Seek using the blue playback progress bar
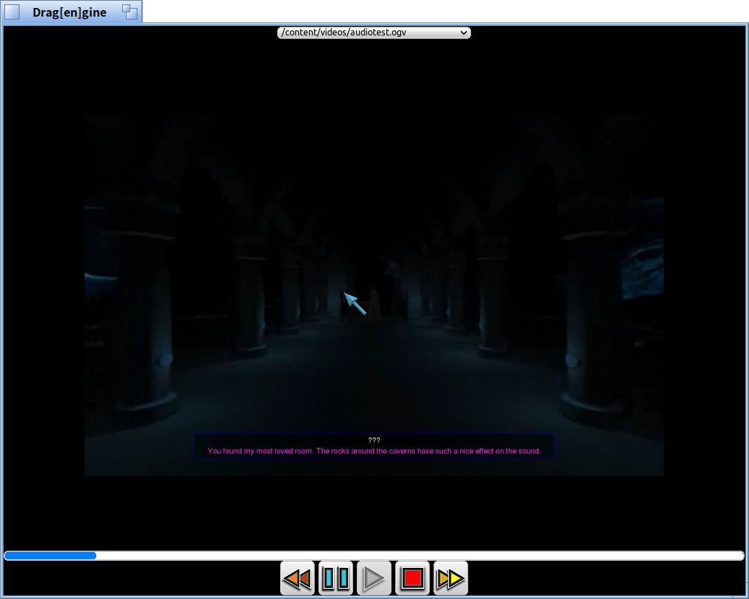 point(374,556)
